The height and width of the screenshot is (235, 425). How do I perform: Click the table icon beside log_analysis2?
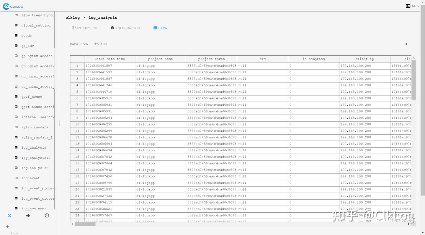16,168
